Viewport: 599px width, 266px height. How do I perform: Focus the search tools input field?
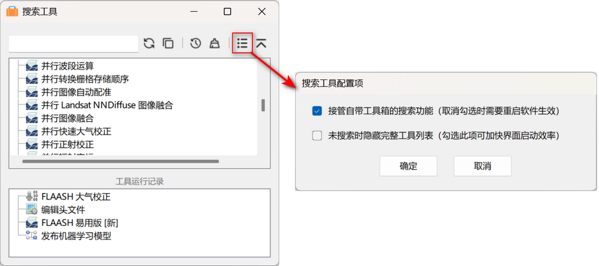73,43
